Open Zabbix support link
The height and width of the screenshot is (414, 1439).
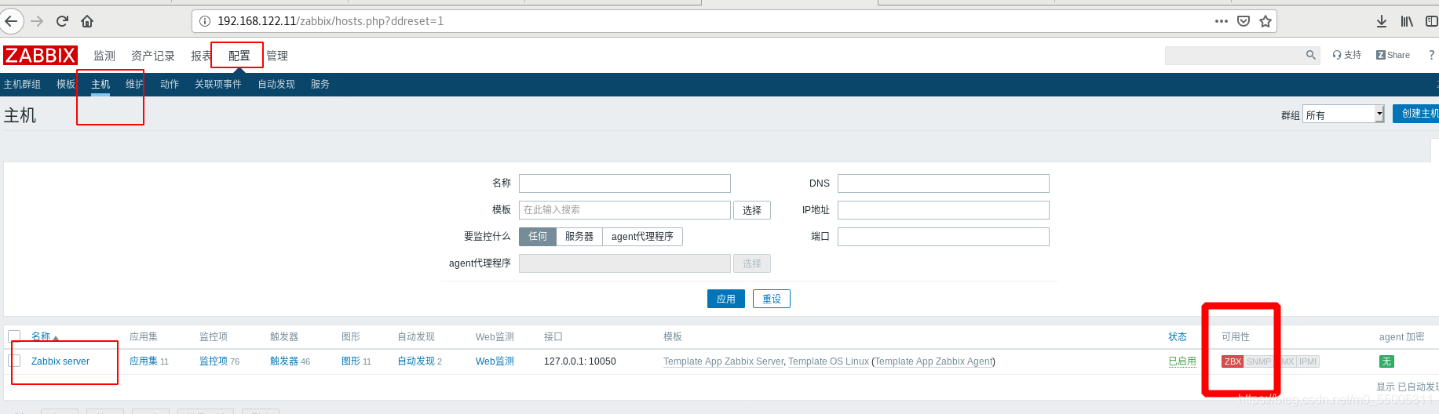point(1347,55)
